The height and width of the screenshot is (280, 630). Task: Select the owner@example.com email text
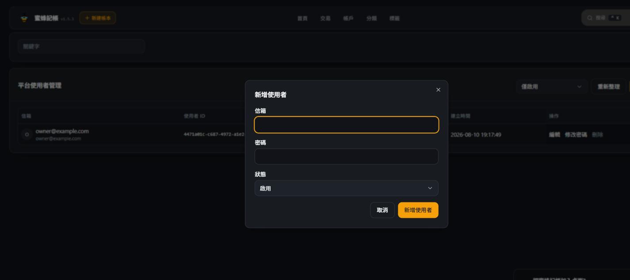point(62,131)
